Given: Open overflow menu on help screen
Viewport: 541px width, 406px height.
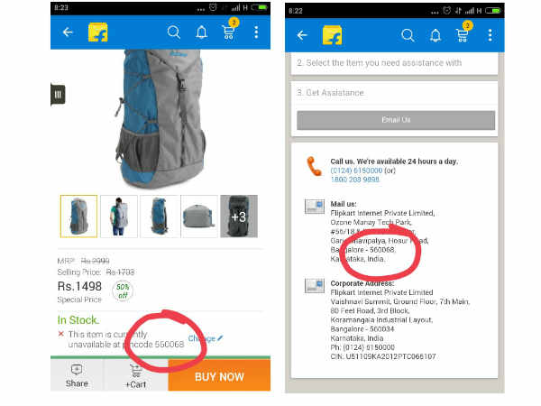Looking at the screenshot, I should click(x=490, y=35).
